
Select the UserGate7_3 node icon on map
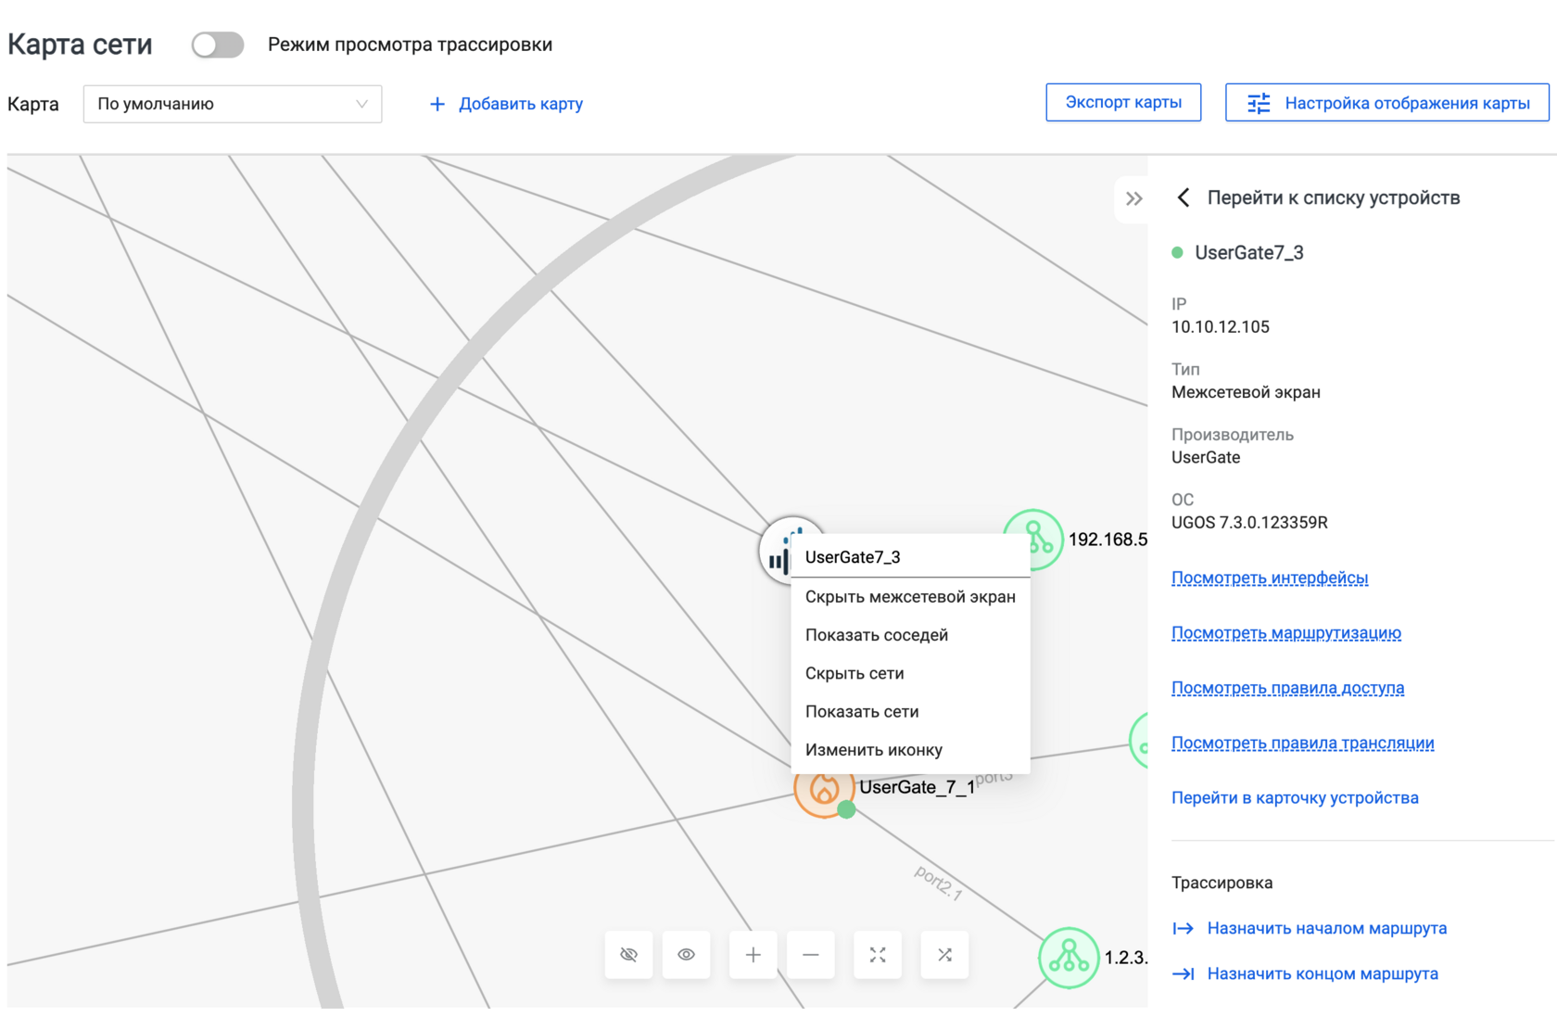777,553
